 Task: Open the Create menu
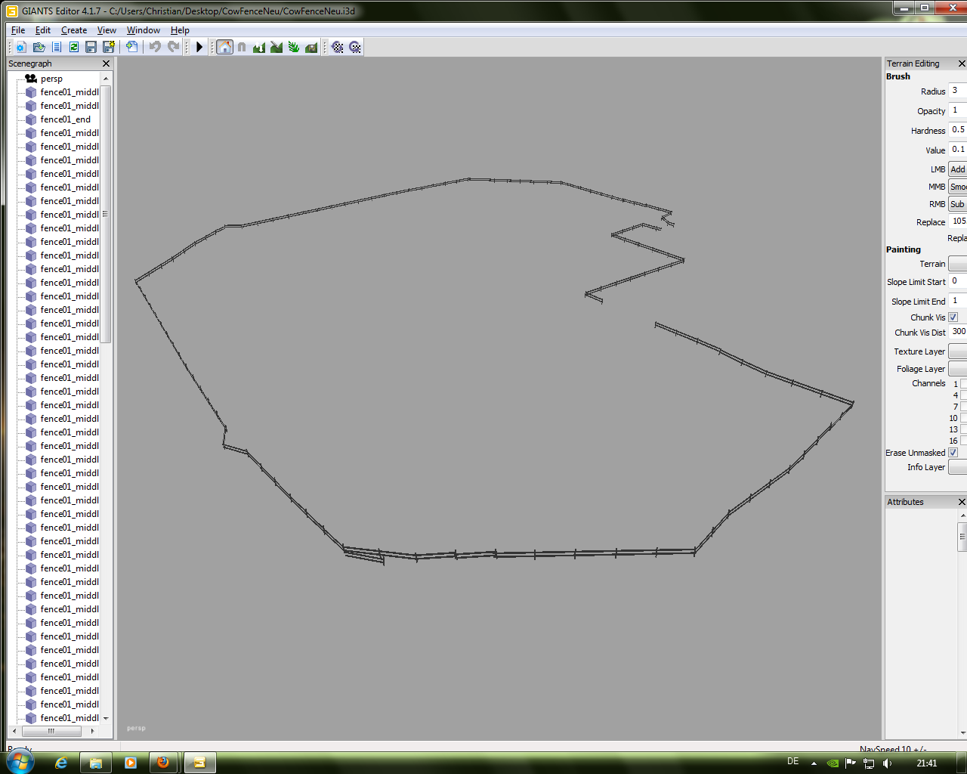[x=74, y=30]
